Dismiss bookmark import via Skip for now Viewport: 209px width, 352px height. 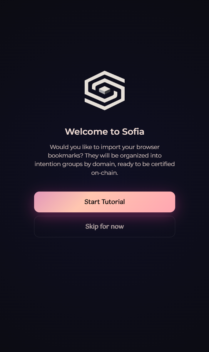click(x=104, y=226)
